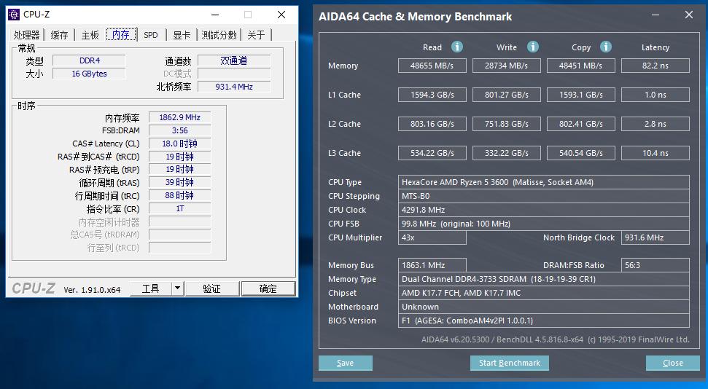
Task: Click the L2 Cache Latency 2.8 ns cell
Action: (x=656, y=124)
